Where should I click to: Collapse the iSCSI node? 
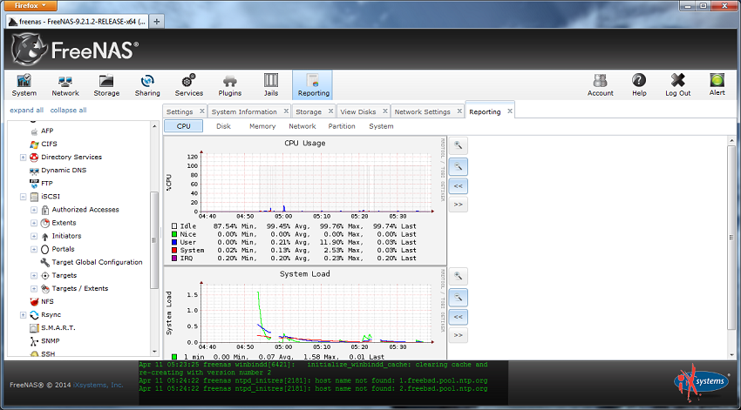(23, 197)
